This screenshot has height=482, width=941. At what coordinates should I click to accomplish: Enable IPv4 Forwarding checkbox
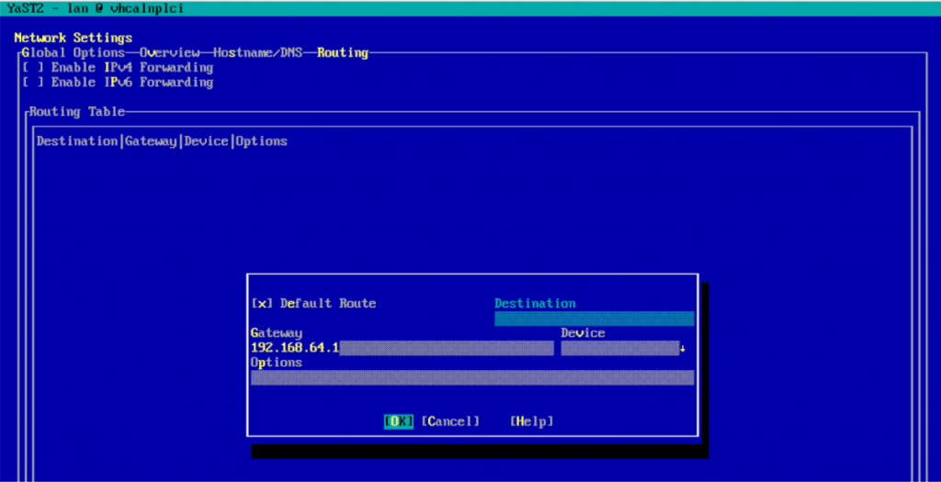pos(118,67)
